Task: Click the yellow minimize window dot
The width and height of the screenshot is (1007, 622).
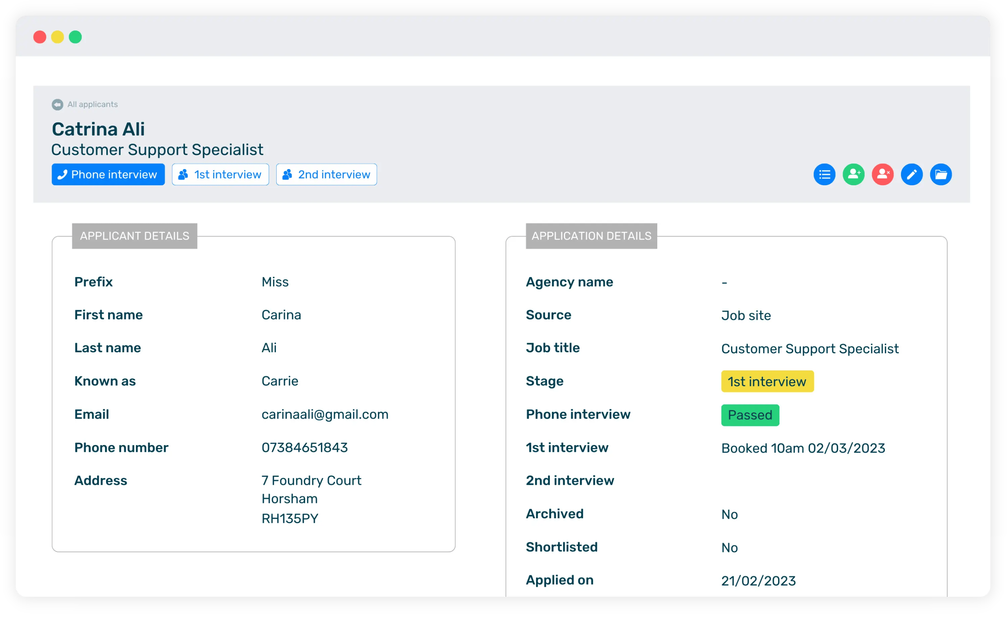Action: pos(57,37)
